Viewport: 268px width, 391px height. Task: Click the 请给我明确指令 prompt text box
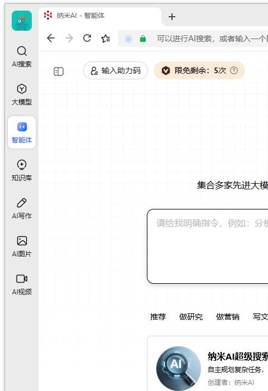coord(208,246)
